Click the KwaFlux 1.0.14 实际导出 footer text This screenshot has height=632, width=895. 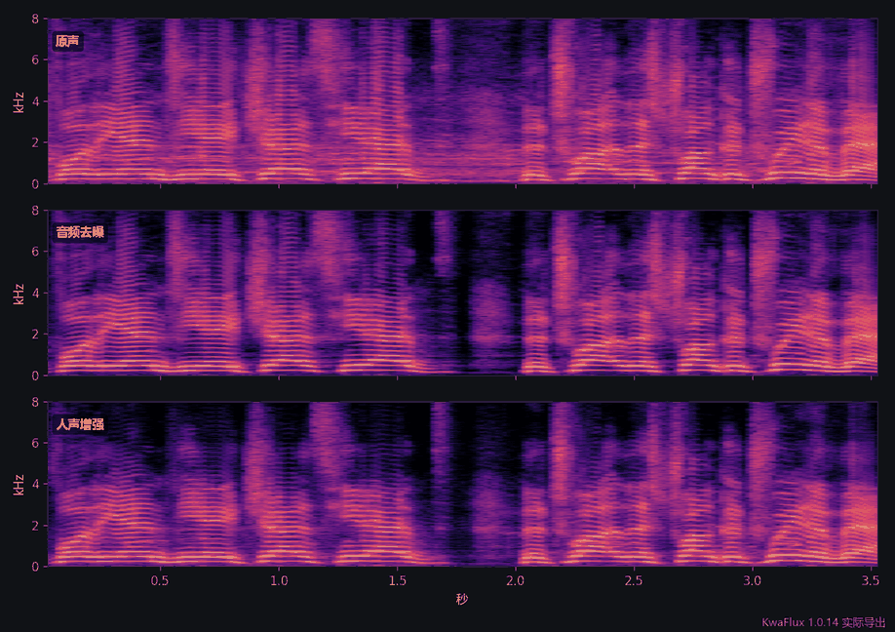pyautogui.click(x=824, y=621)
